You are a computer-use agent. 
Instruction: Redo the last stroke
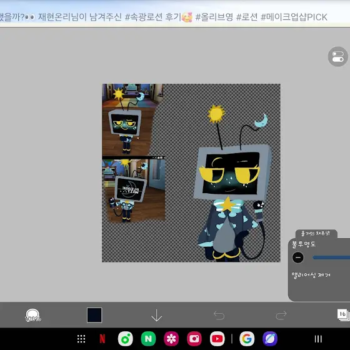[x=281, y=315]
